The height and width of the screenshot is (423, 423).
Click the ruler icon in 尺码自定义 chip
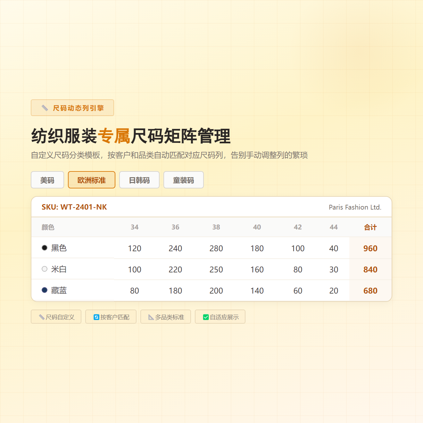pos(42,317)
